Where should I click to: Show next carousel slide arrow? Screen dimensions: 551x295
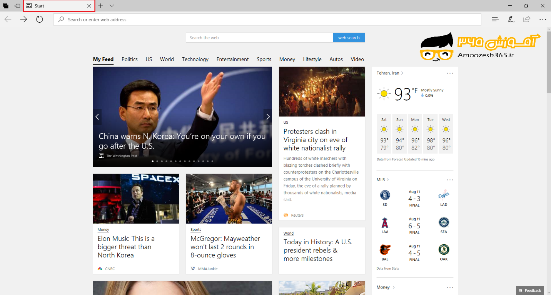click(x=268, y=117)
